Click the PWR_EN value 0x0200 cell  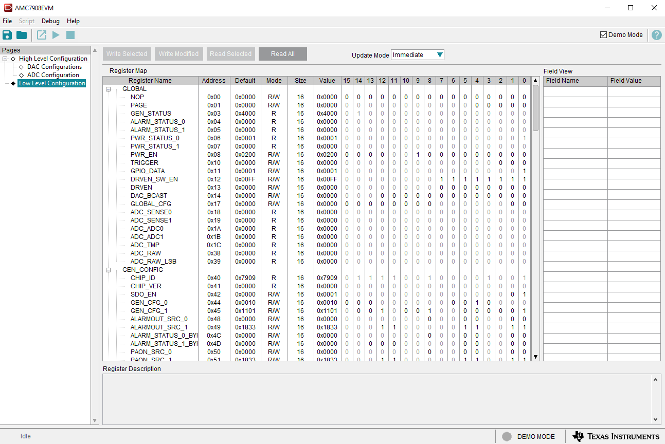[x=327, y=155]
